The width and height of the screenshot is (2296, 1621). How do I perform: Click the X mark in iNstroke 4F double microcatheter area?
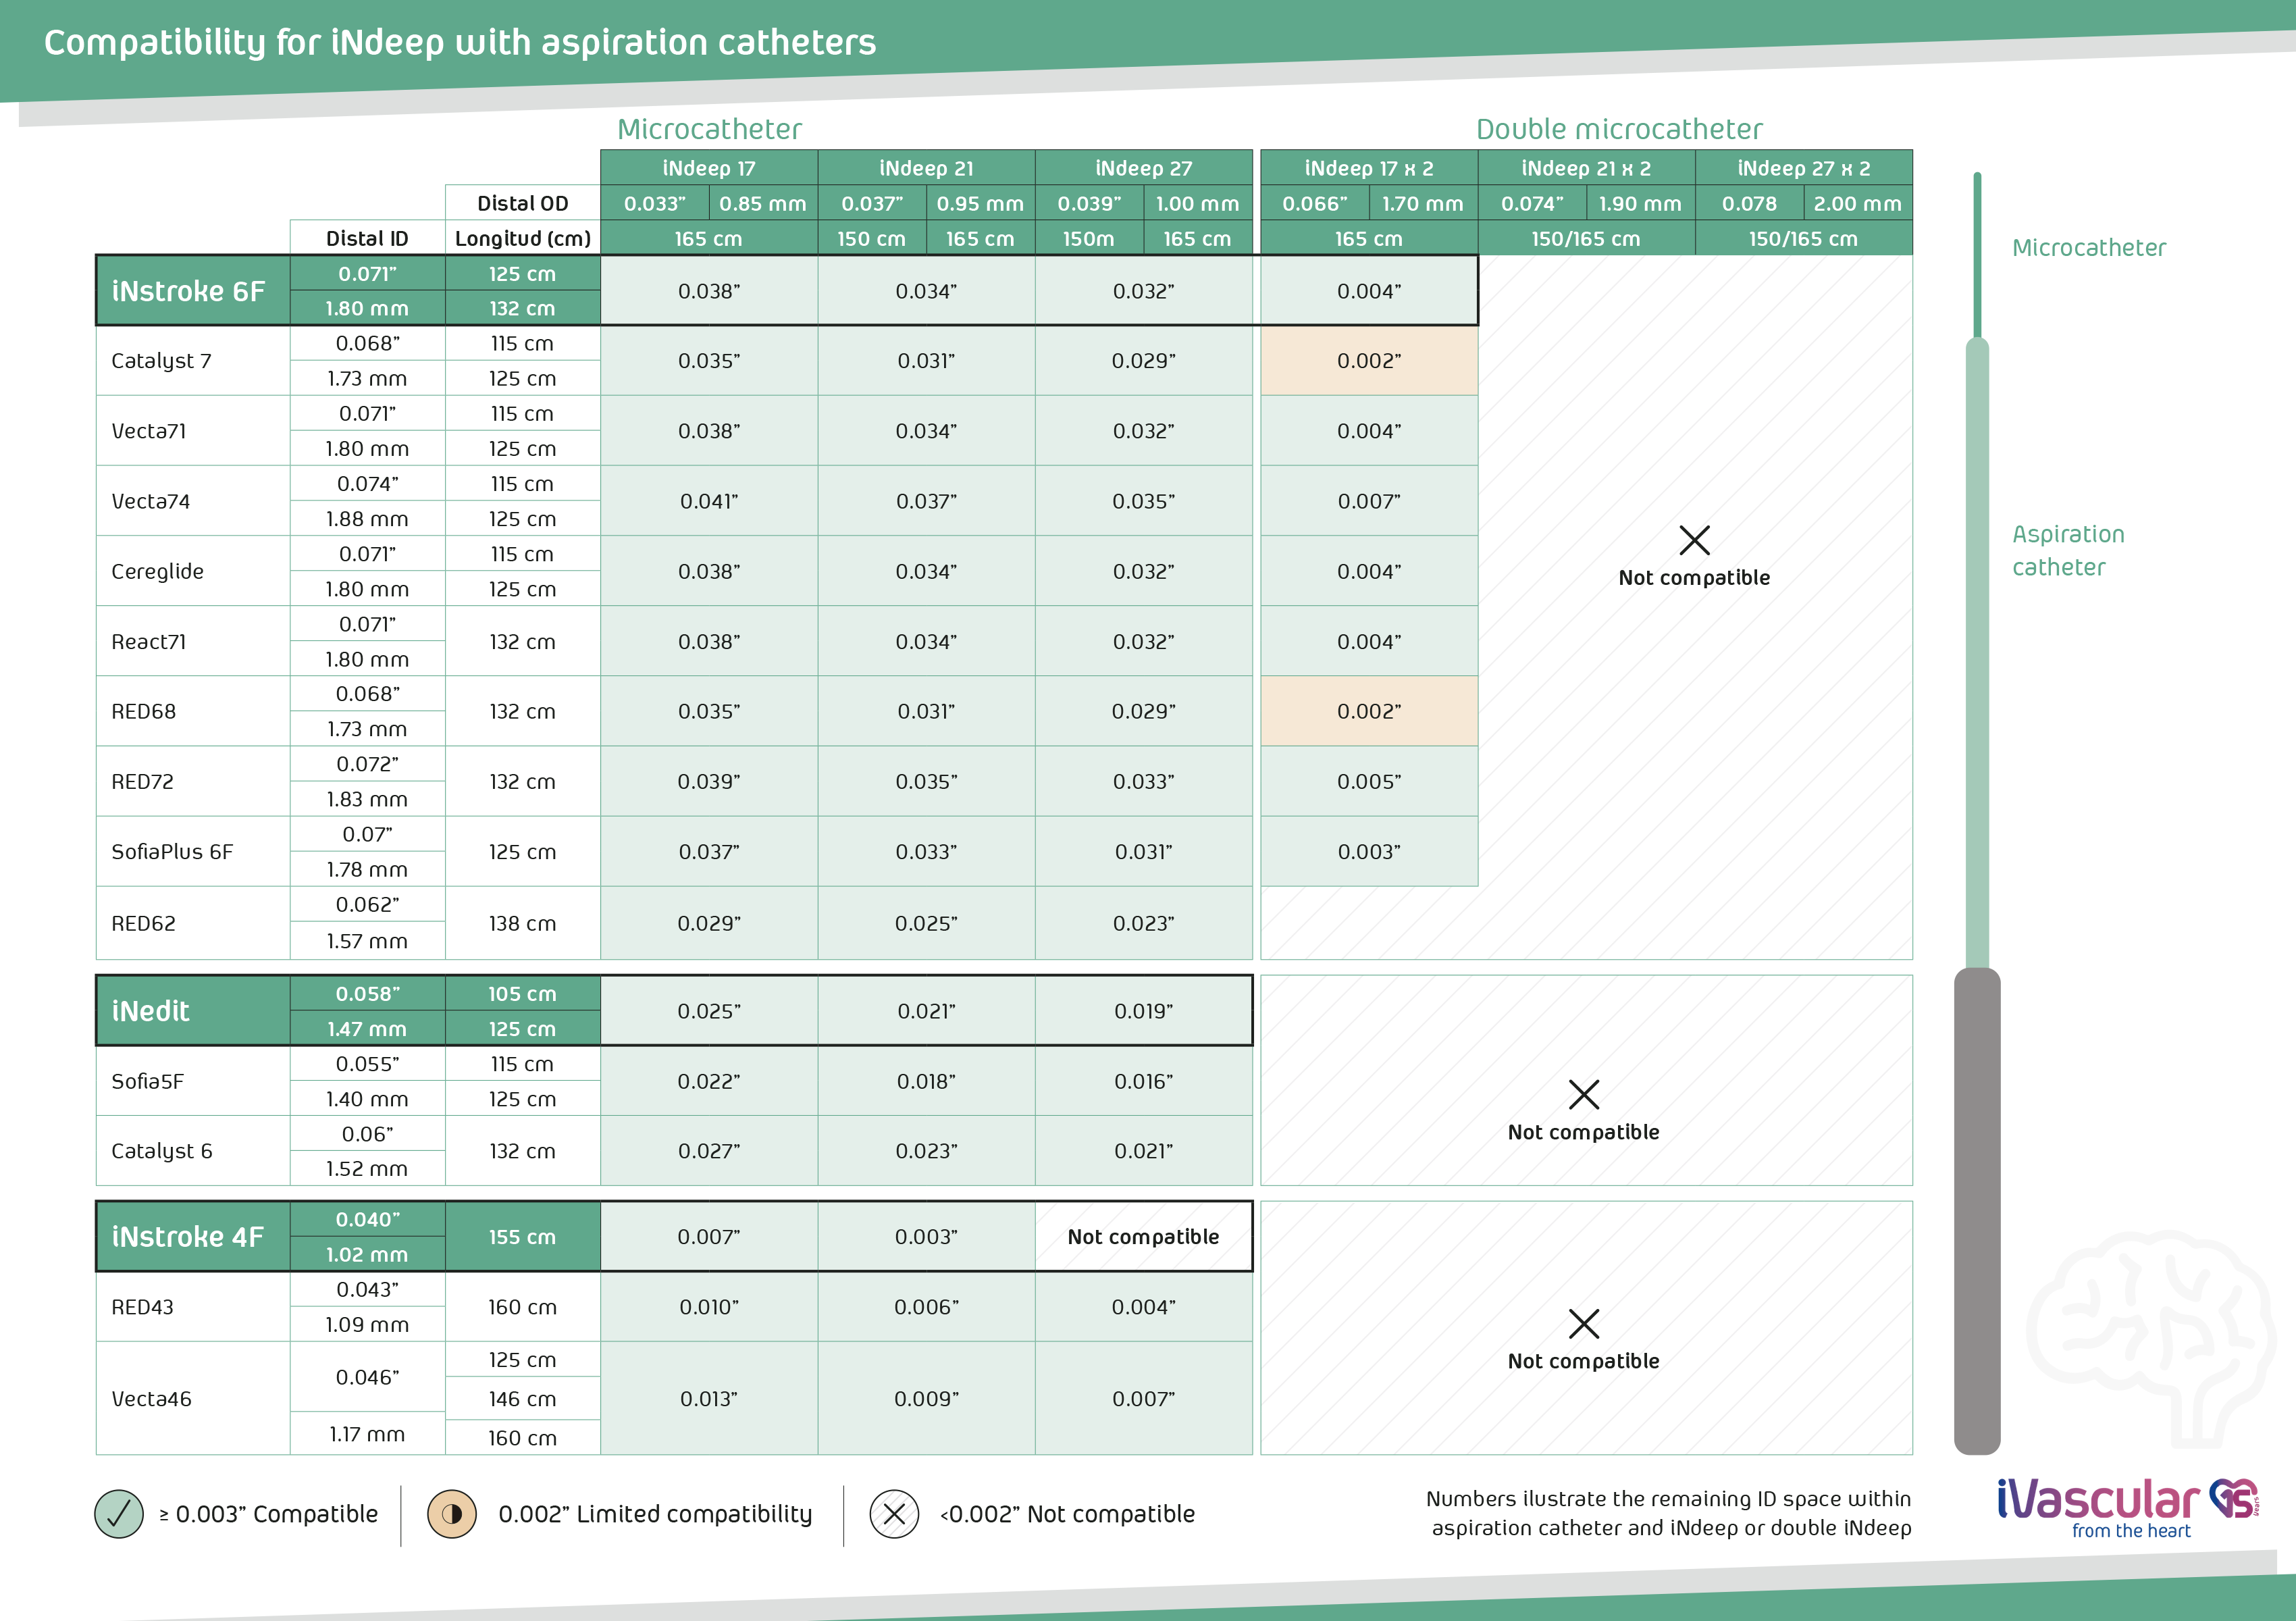click(x=1584, y=1324)
